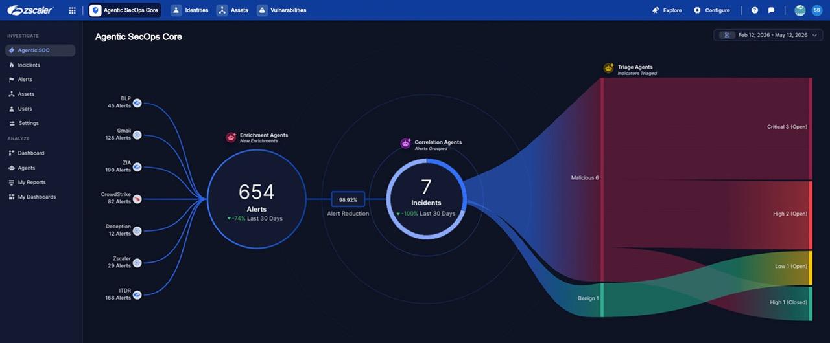Click the '82 Alerts' CrowdStrike label
830x343 pixels.
click(x=119, y=202)
